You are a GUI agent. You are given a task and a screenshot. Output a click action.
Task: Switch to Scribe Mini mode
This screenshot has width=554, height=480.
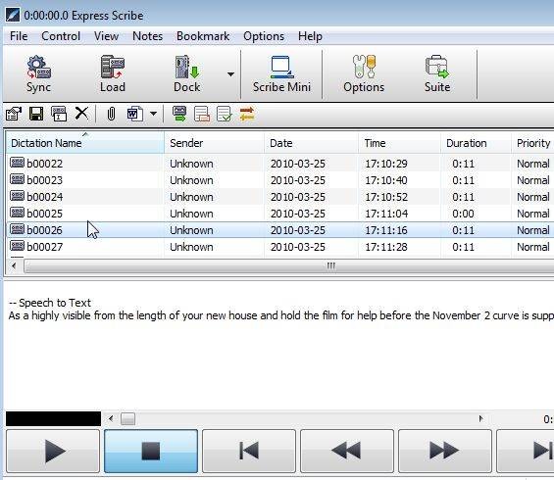pyautogui.click(x=281, y=74)
